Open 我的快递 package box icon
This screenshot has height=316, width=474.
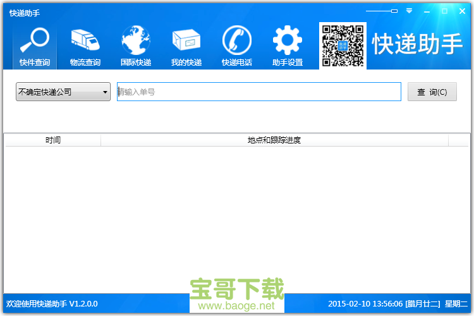pyautogui.click(x=186, y=47)
